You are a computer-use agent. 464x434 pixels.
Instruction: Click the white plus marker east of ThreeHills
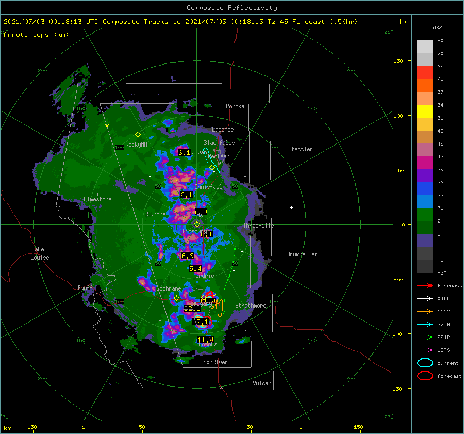pyautogui.click(x=291, y=207)
